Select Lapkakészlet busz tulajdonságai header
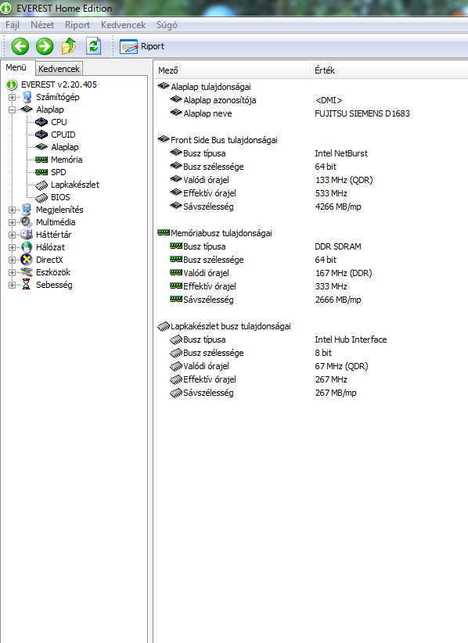 [x=231, y=326]
